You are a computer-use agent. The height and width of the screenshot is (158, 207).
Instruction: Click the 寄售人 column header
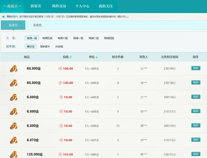point(144,57)
